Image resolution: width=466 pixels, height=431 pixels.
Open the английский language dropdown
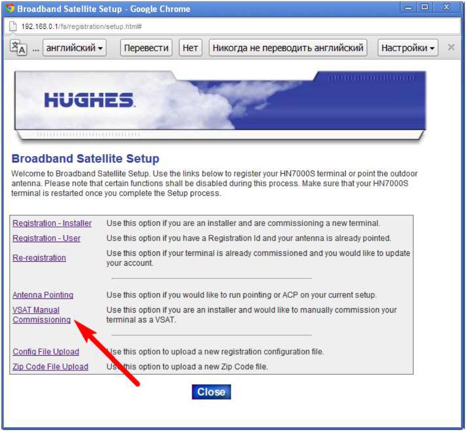[x=75, y=47]
